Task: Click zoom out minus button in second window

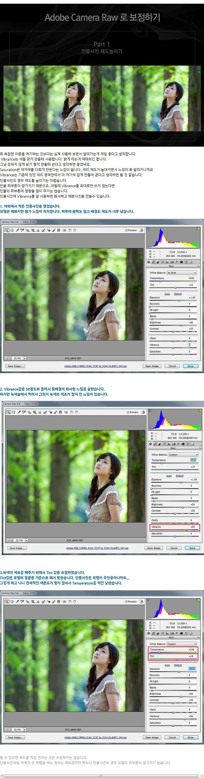Action: [x=8, y=540]
